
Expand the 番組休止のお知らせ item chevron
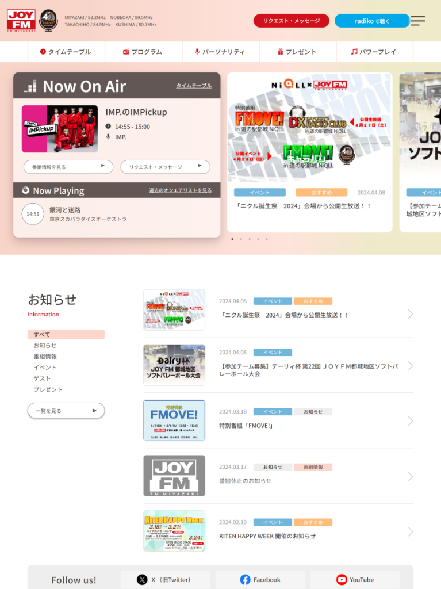[x=410, y=476]
